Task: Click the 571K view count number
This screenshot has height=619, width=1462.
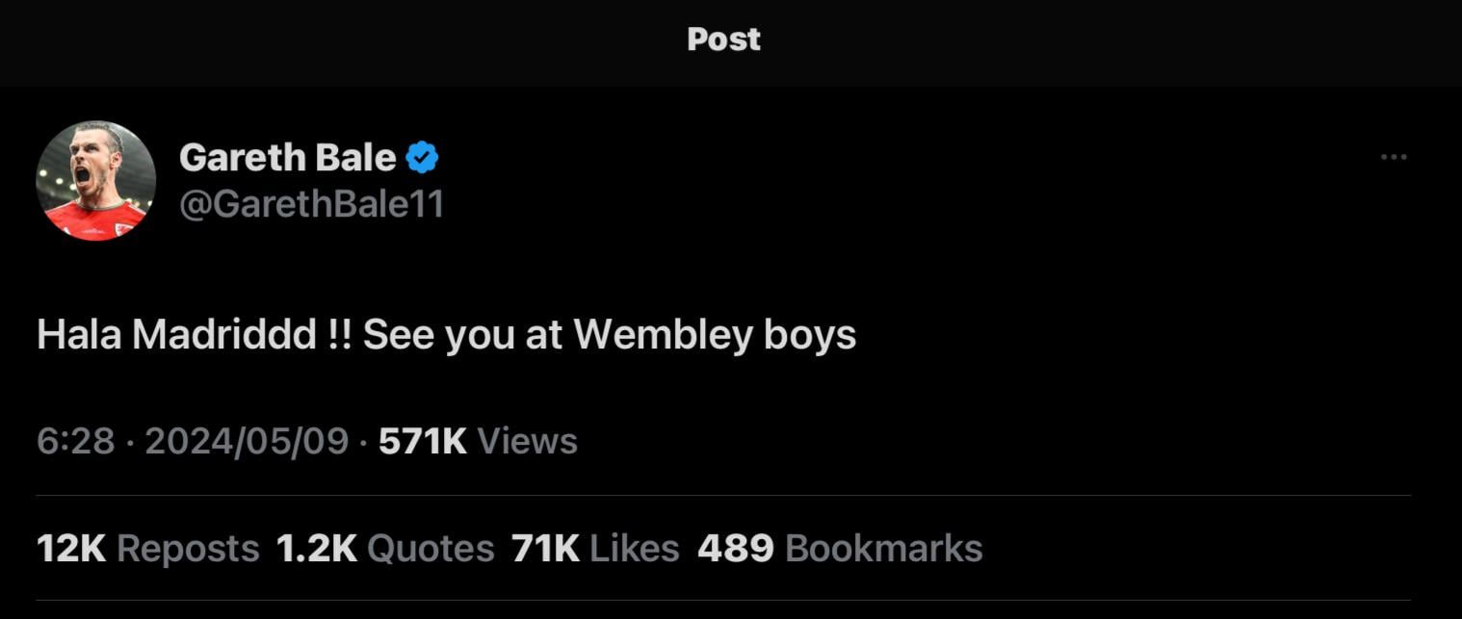Action: 422,441
